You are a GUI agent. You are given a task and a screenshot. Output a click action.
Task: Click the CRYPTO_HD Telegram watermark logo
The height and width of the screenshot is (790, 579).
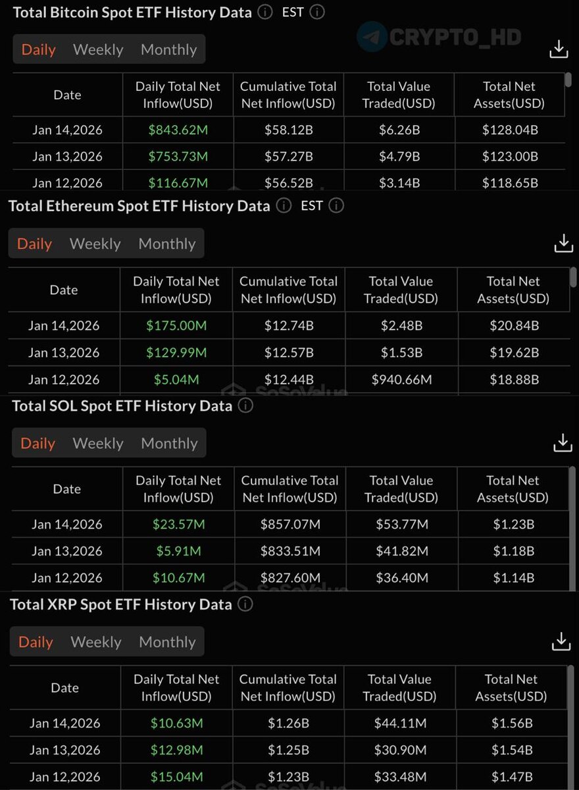[x=372, y=37]
